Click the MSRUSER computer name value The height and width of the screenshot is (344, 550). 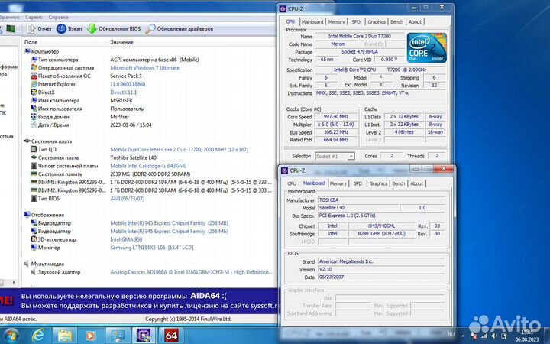(121, 100)
